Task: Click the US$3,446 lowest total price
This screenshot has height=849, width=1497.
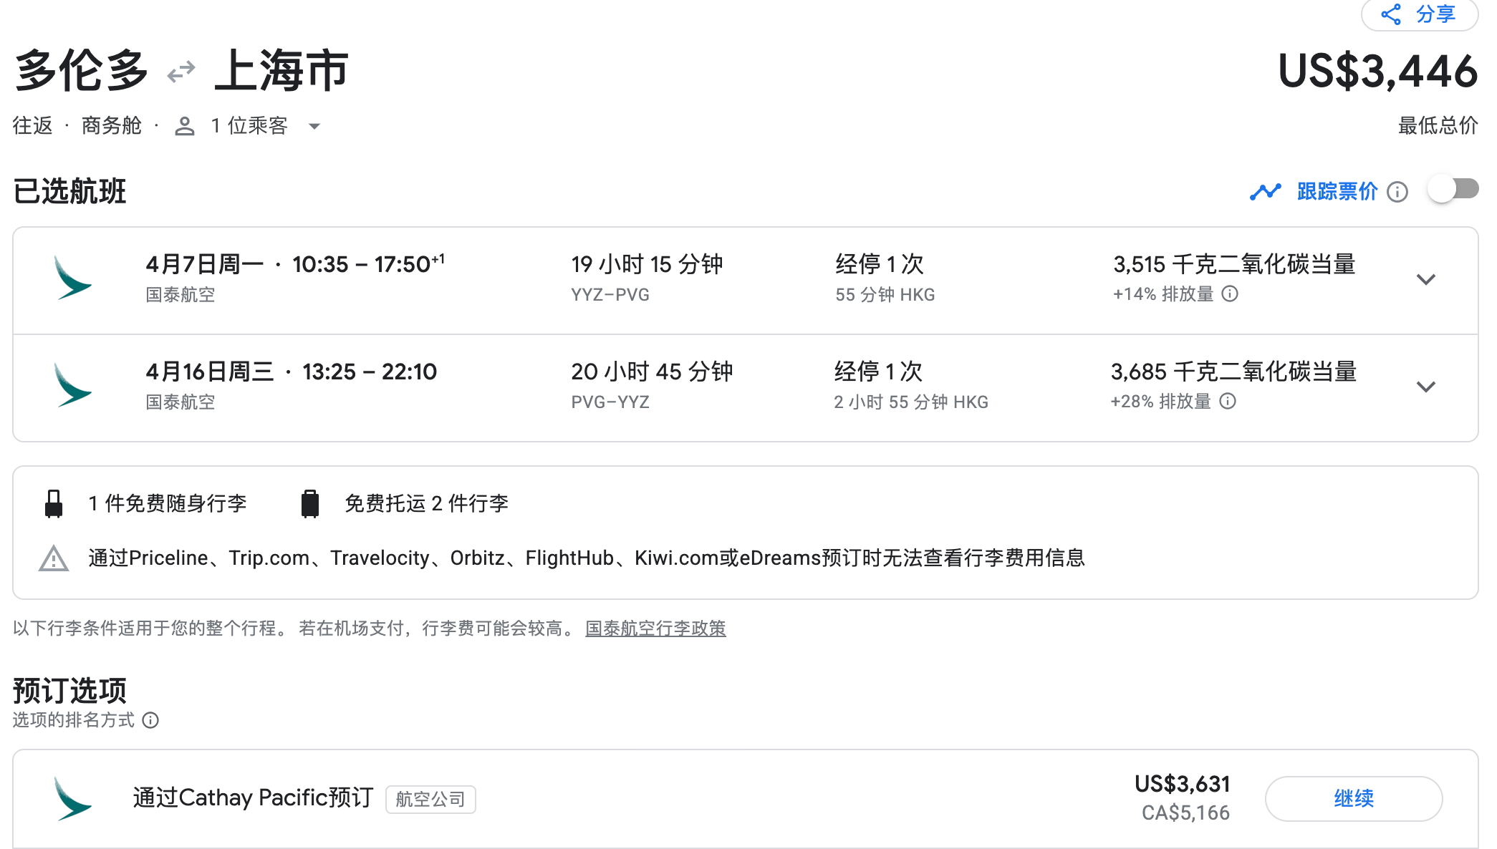Action: [x=1377, y=72]
